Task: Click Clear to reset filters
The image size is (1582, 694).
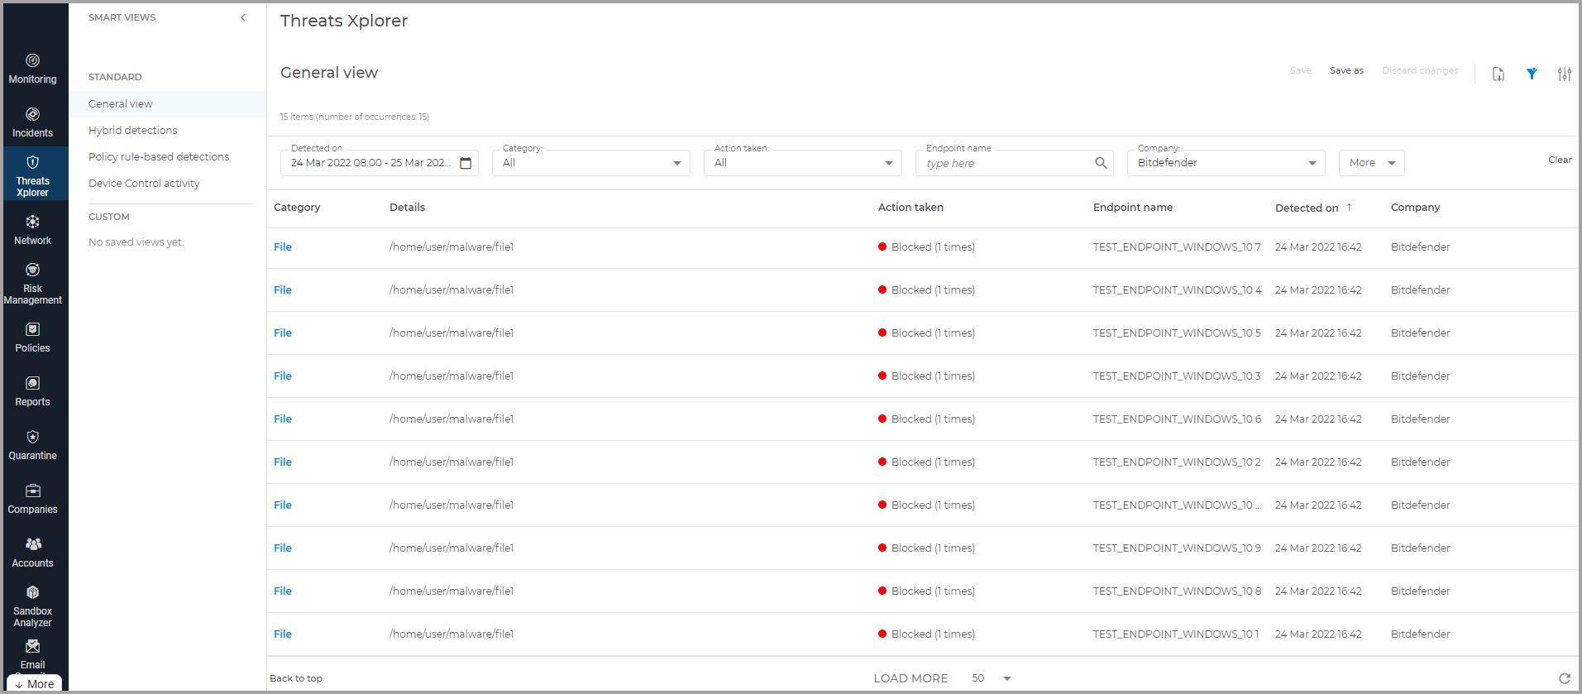Action: (x=1560, y=160)
